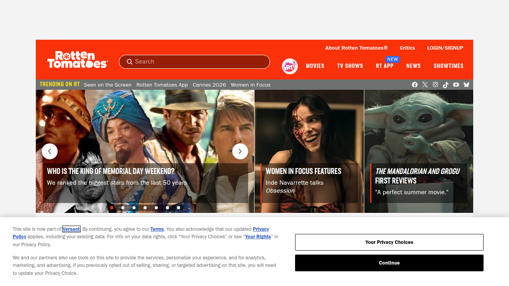Click the search magnifier icon
This screenshot has height=286, width=509.
(130, 62)
